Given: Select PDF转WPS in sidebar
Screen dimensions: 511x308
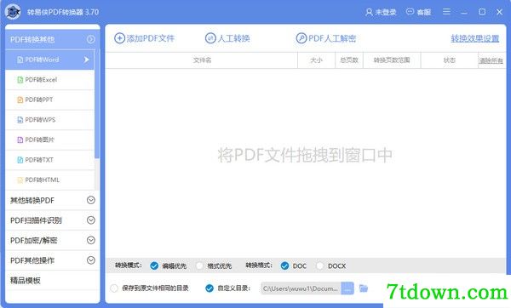Looking at the screenshot, I should point(49,120).
